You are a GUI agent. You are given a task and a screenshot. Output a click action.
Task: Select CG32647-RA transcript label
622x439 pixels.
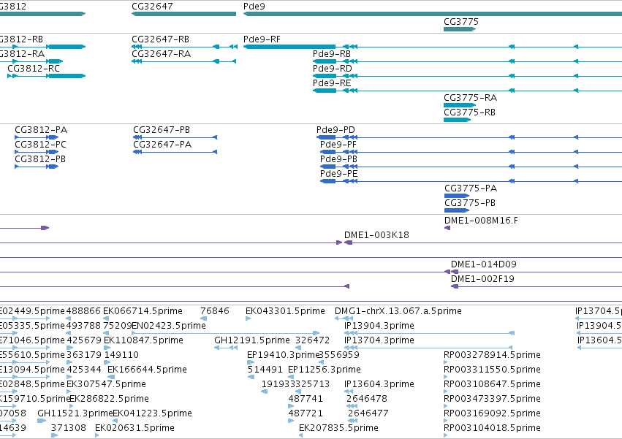point(161,54)
